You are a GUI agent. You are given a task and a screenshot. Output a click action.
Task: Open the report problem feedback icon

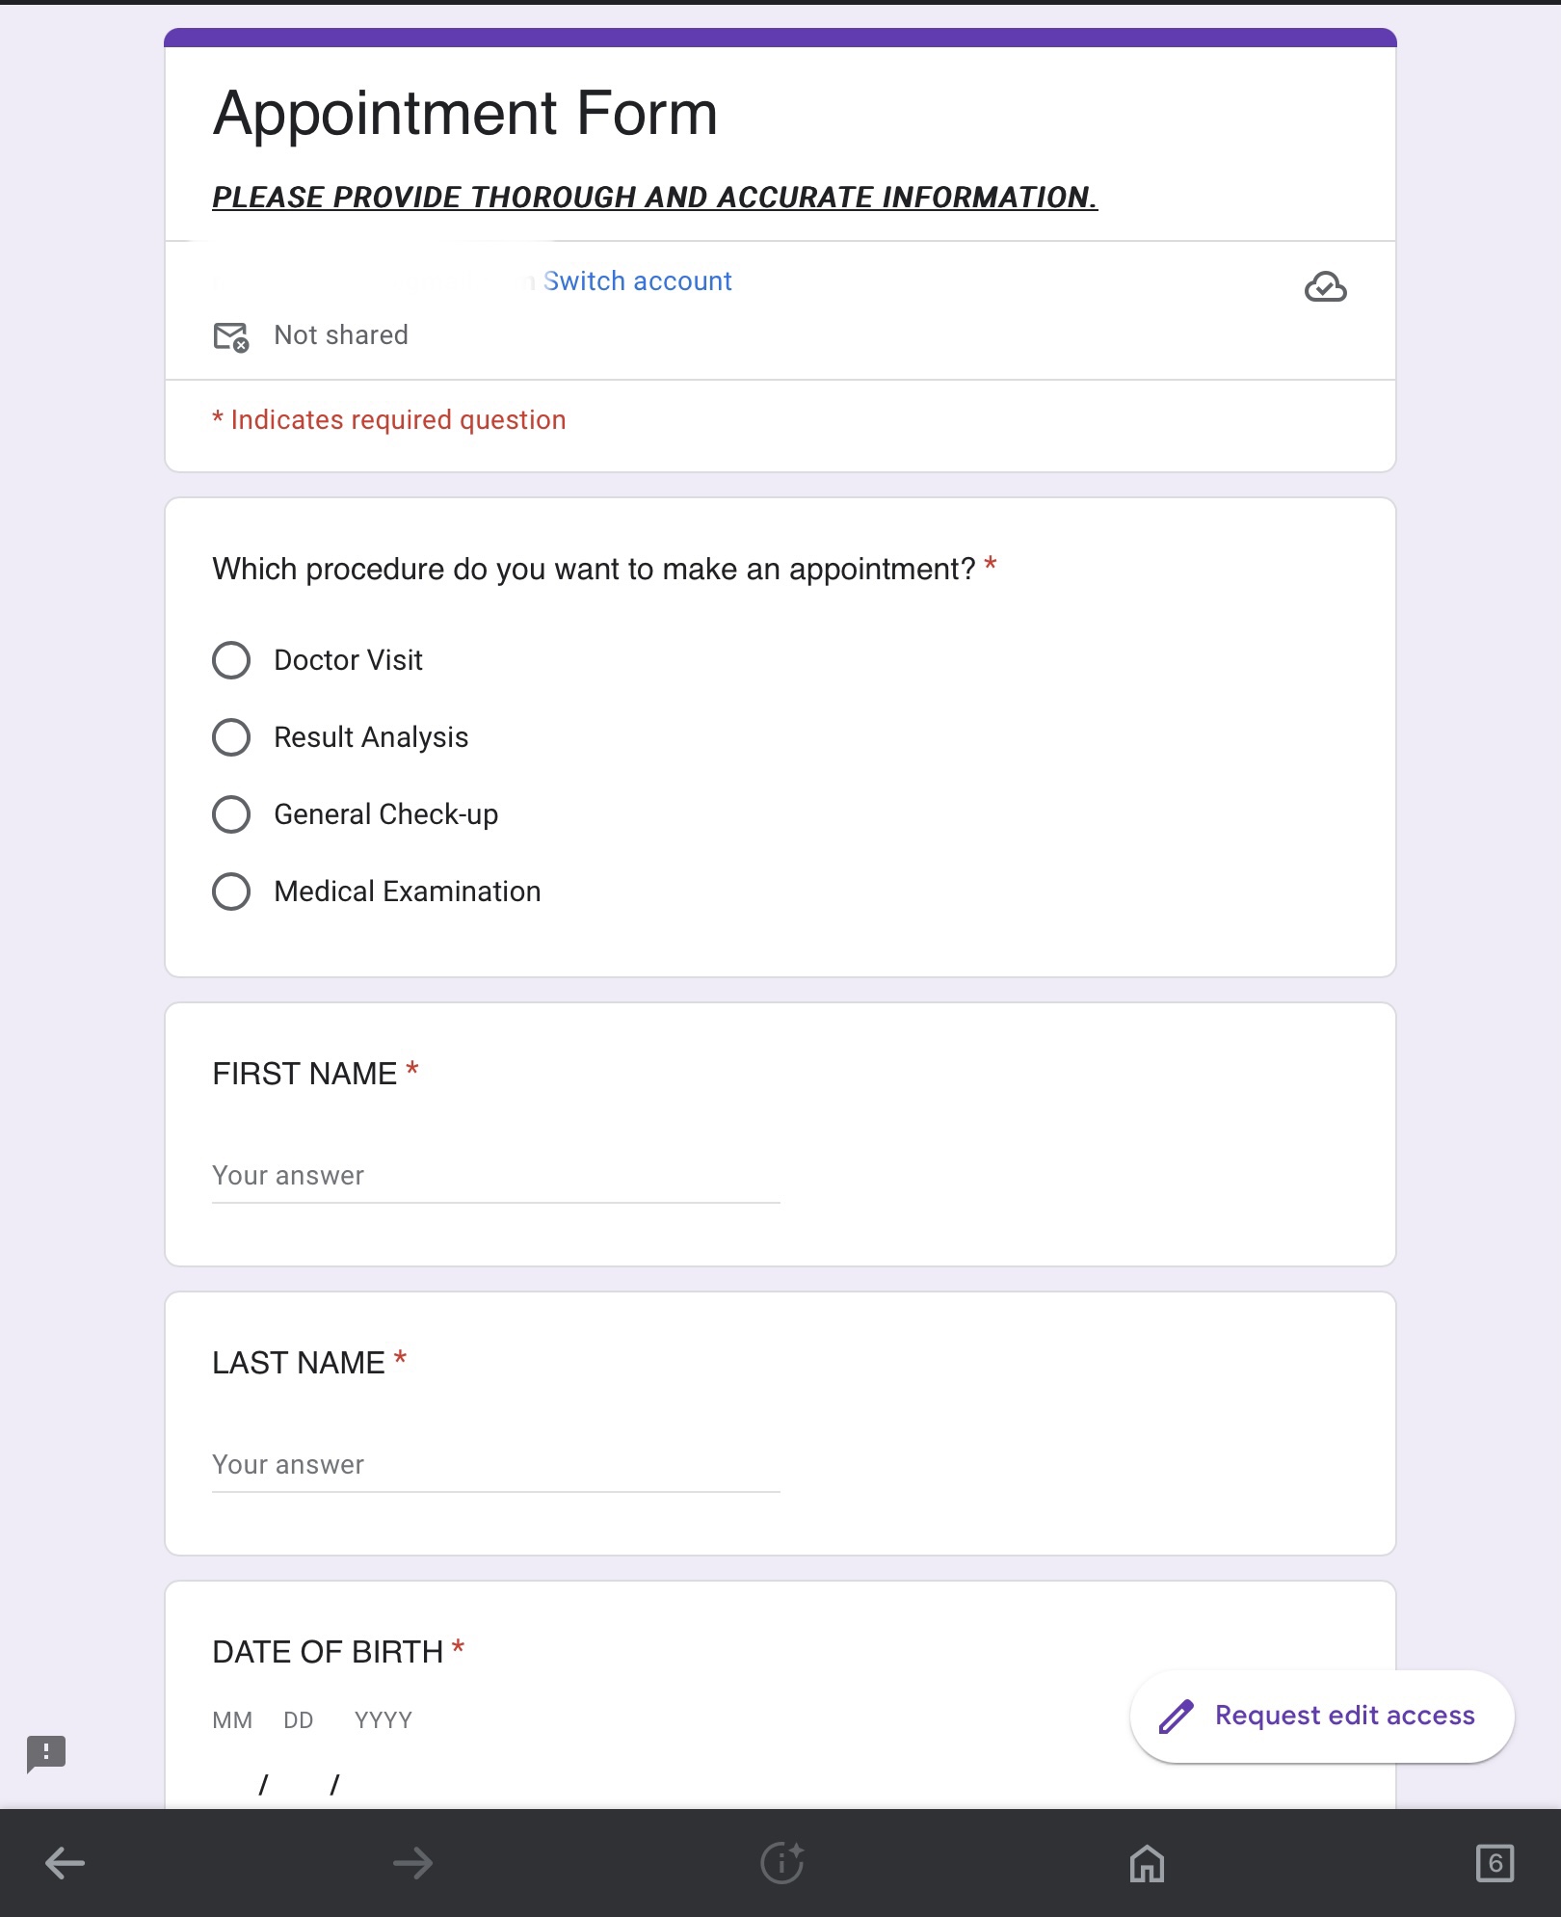[46, 1753]
